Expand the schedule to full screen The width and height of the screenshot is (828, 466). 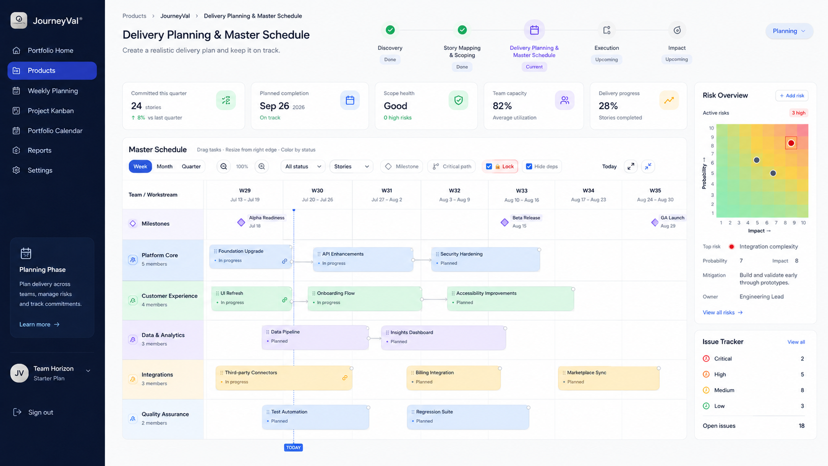630,166
